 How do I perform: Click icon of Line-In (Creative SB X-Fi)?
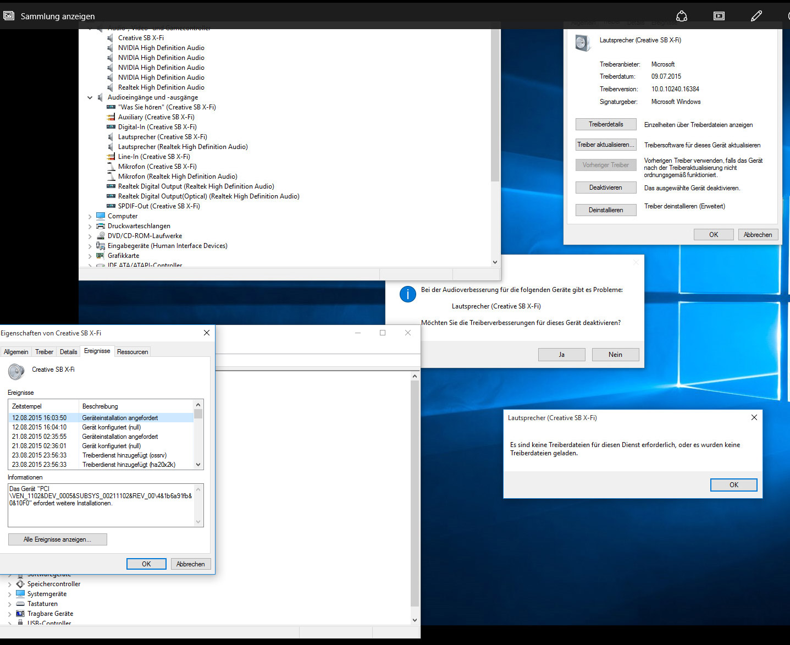111,157
